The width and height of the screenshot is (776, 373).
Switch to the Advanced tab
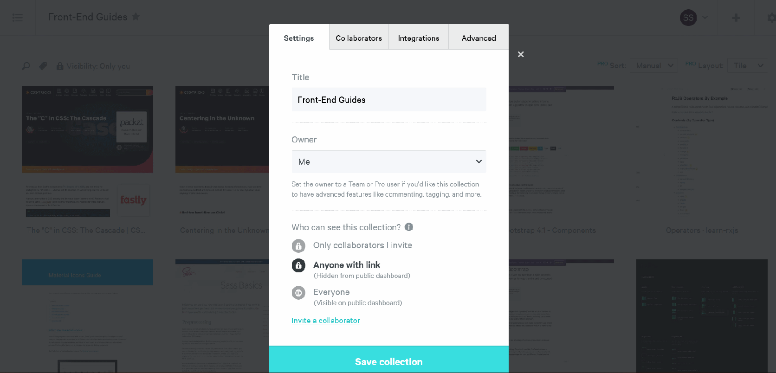click(x=479, y=37)
